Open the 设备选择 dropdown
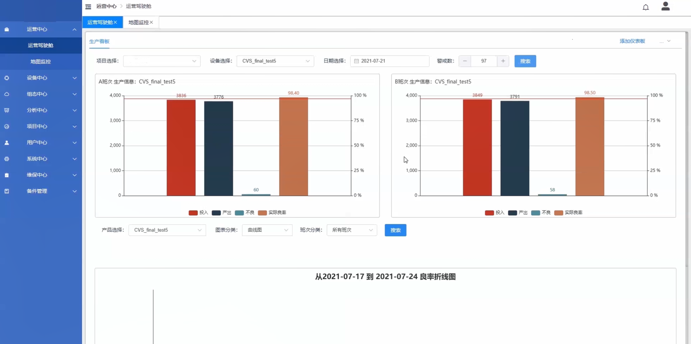 coord(275,61)
